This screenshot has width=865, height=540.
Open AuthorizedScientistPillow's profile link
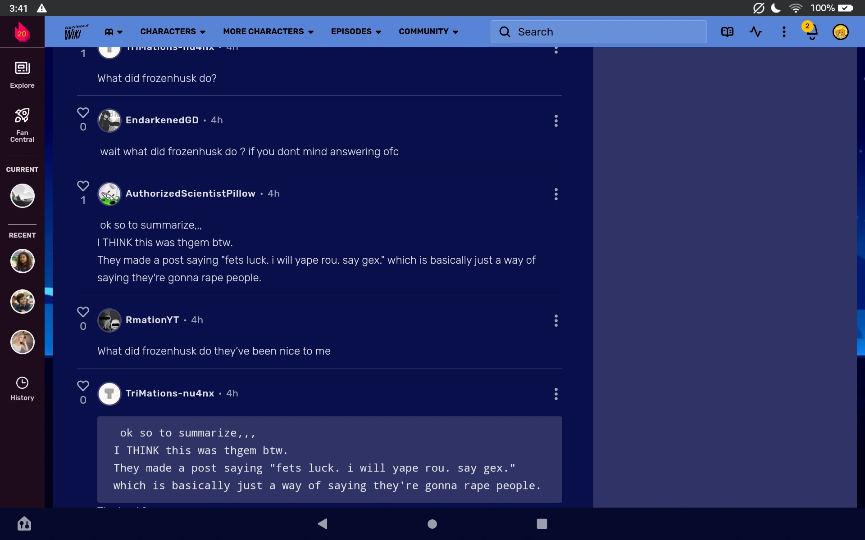(x=190, y=193)
